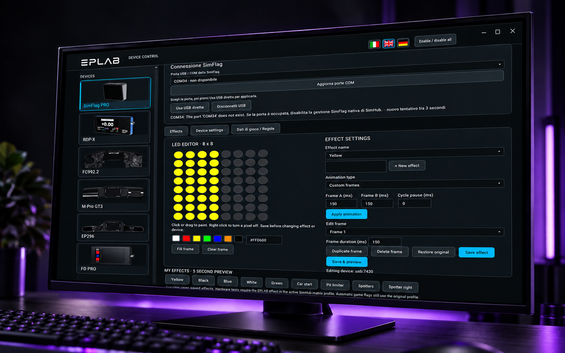Screen dimensions: 565x353
Task: Switch language with the Italian flag icon
Action: (x=374, y=44)
